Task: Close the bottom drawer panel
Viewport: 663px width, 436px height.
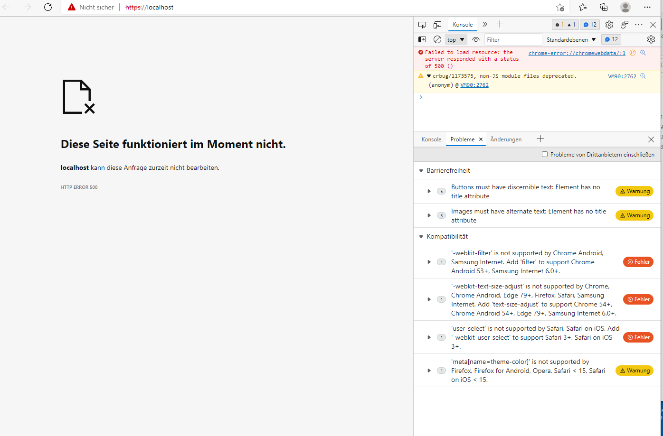Action: [x=651, y=139]
